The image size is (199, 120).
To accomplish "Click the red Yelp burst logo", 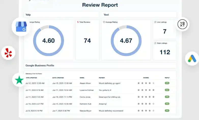I will 8,53.
